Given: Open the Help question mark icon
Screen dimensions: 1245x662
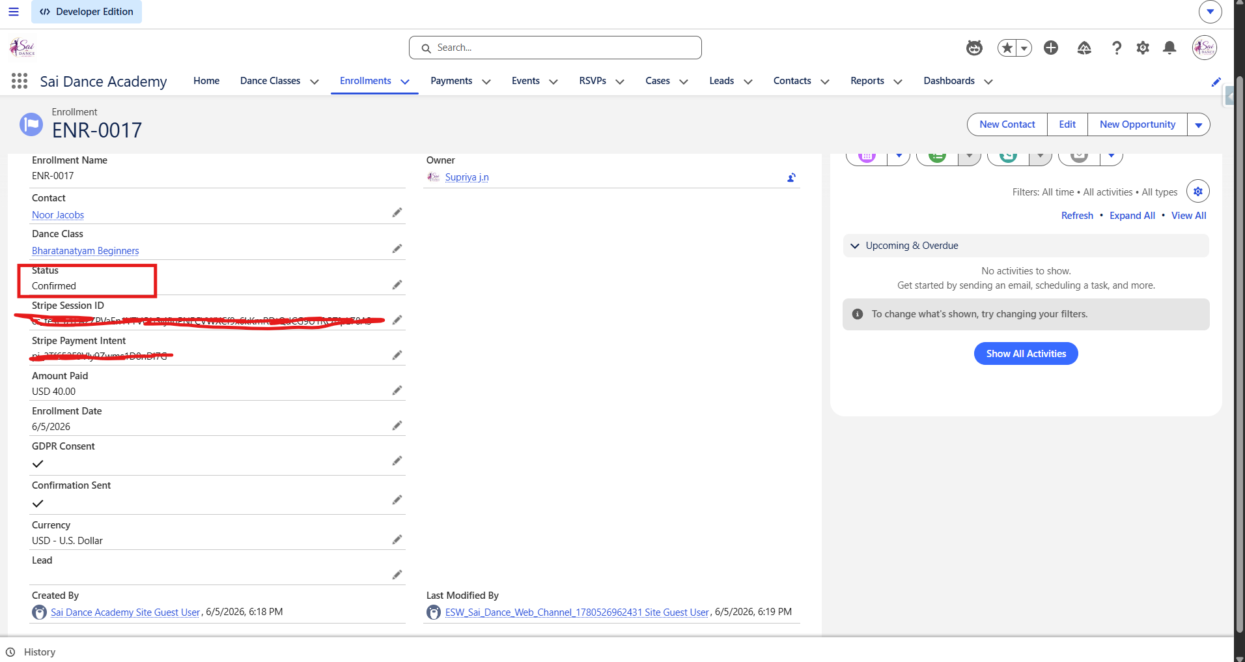Looking at the screenshot, I should tap(1117, 48).
